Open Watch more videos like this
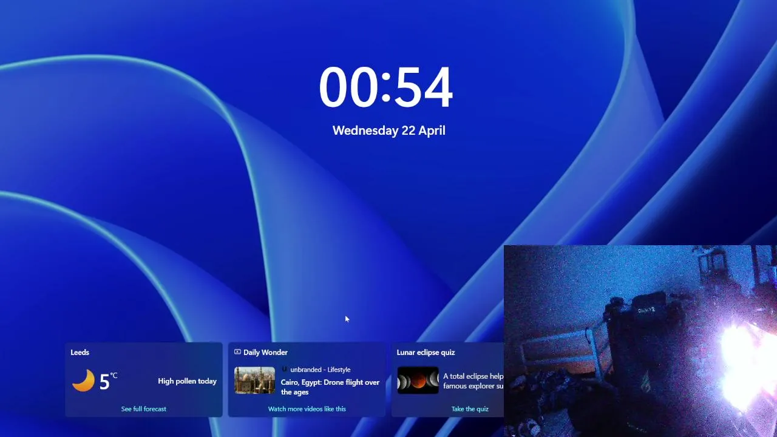777x437 pixels. (307, 409)
